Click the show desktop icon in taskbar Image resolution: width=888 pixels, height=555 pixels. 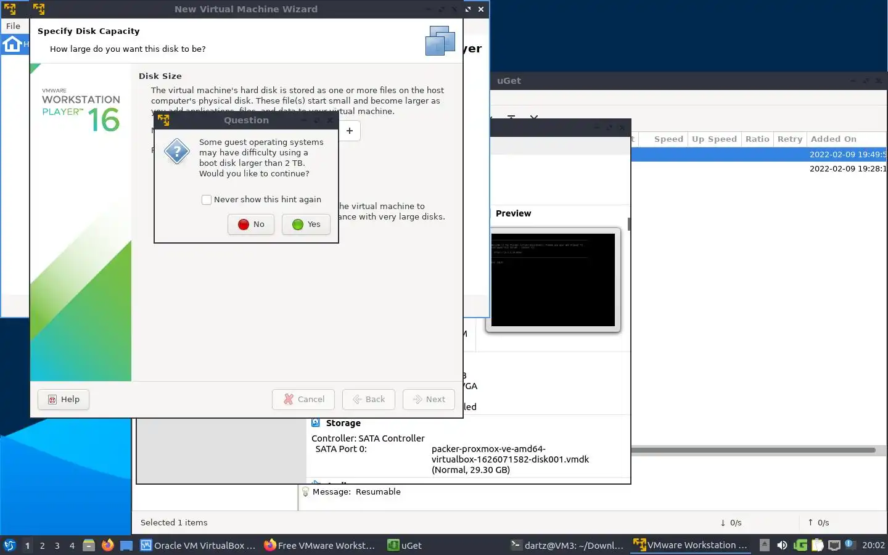point(126,545)
